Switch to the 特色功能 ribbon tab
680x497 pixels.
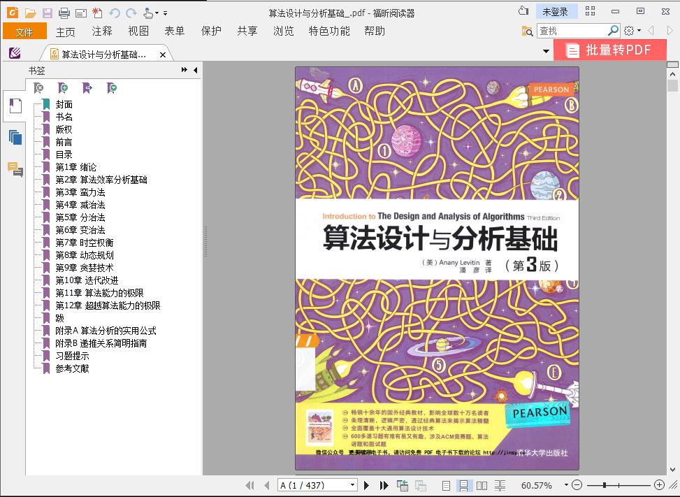329,31
